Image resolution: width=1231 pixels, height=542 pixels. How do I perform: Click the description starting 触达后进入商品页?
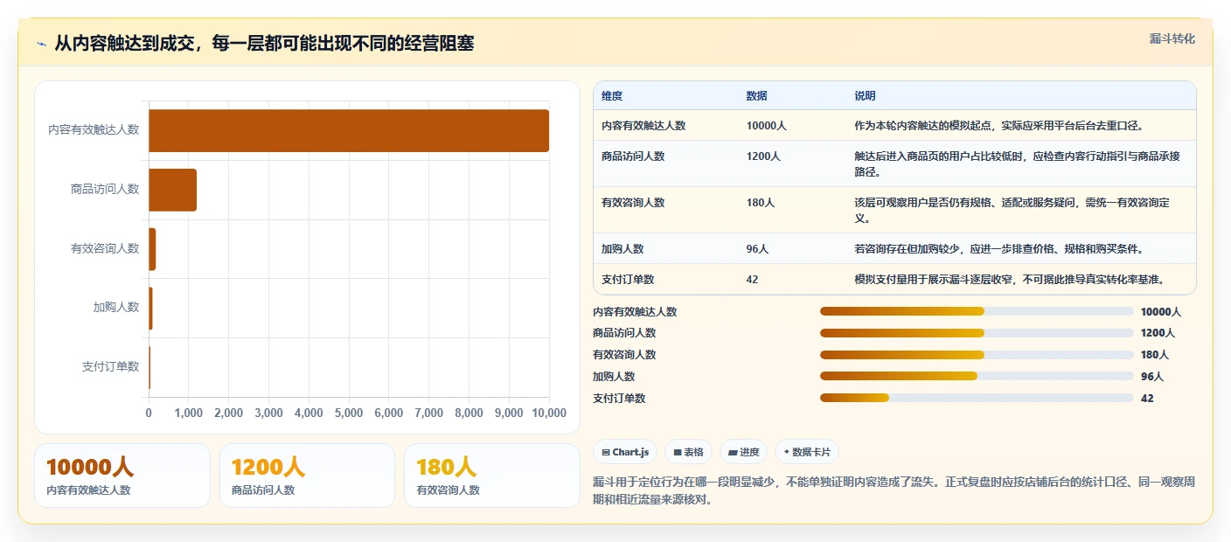click(x=1018, y=164)
